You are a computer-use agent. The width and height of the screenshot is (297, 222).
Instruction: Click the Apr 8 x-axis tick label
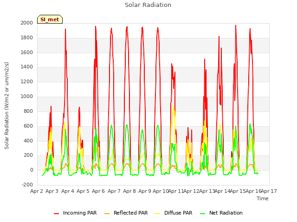click(129, 191)
